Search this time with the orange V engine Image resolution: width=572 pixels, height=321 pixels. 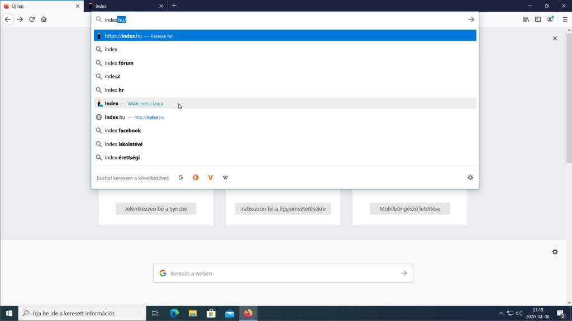click(x=211, y=178)
